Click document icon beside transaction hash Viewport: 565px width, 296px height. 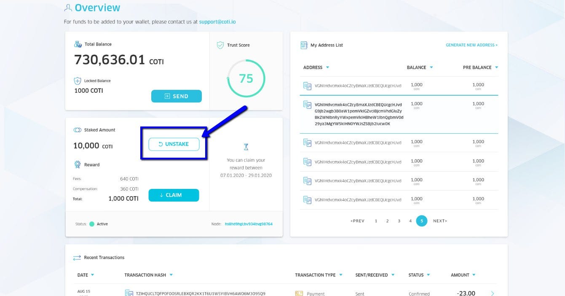(x=129, y=293)
